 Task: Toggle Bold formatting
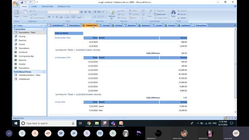[49, 17]
